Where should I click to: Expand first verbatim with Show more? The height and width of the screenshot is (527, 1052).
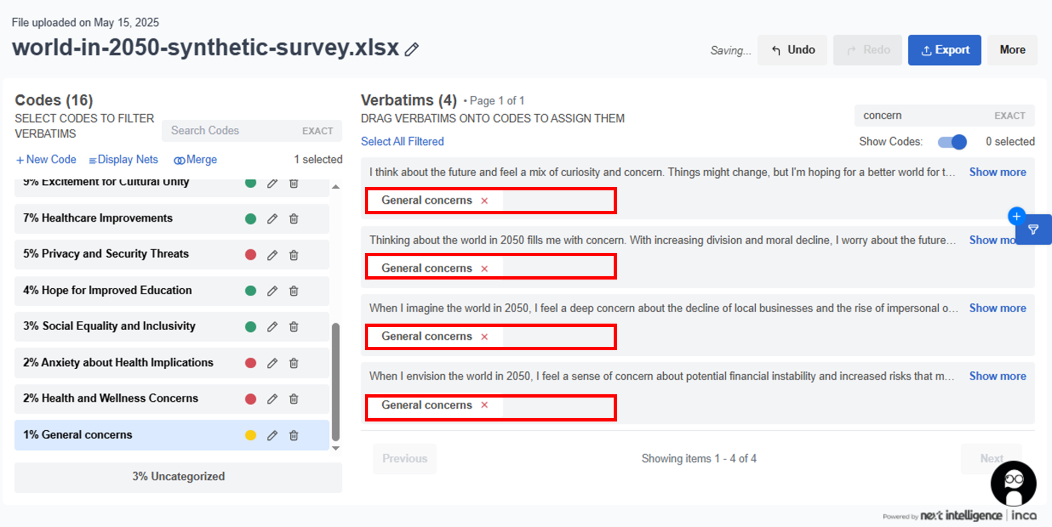(997, 172)
